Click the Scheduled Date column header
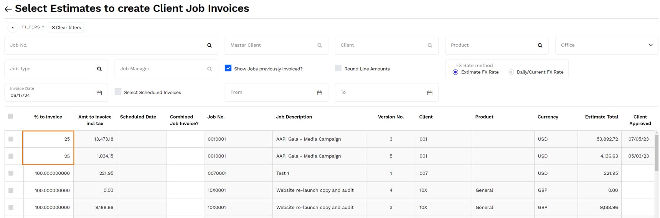This screenshot has height=218, width=660. (138, 117)
